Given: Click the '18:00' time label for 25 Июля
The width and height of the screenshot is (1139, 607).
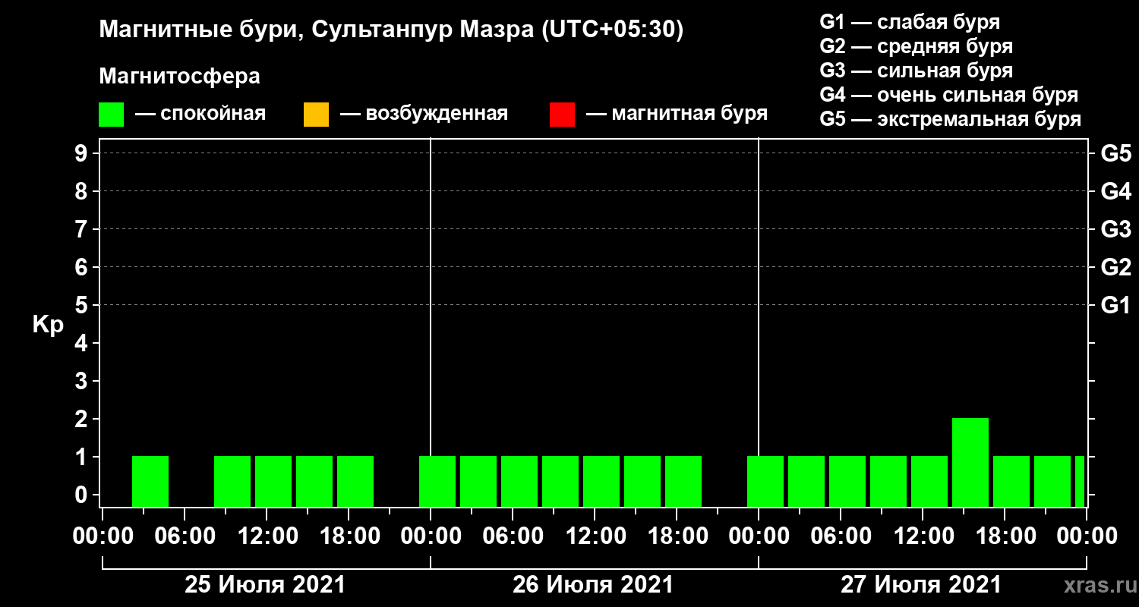Looking at the screenshot, I should tap(349, 536).
